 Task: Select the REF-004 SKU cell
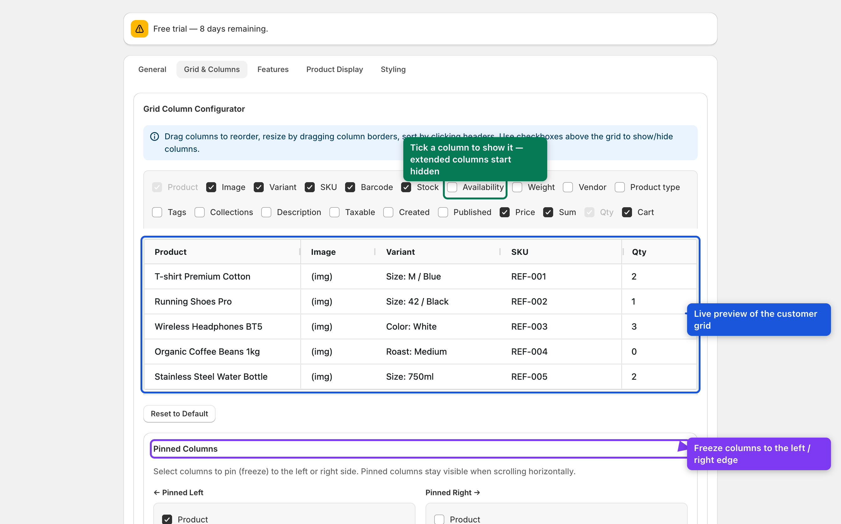tap(561, 352)
